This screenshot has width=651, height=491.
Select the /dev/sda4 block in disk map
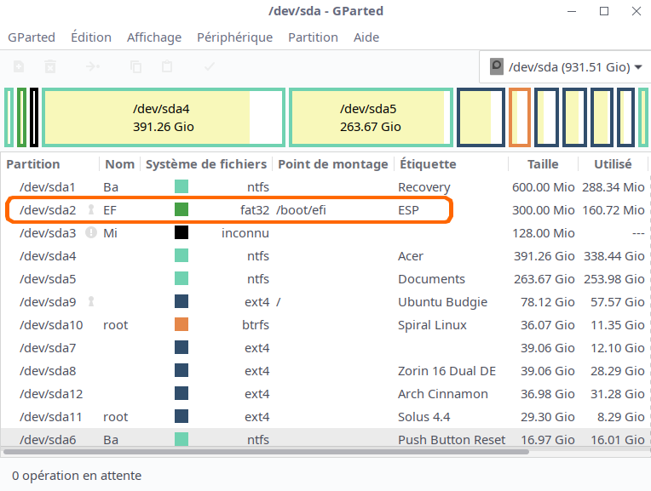[162, 117]
